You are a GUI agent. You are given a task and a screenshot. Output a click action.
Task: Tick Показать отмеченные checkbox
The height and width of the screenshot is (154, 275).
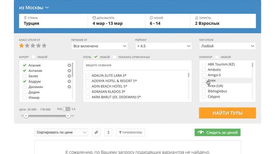click(x=114, y=57)
